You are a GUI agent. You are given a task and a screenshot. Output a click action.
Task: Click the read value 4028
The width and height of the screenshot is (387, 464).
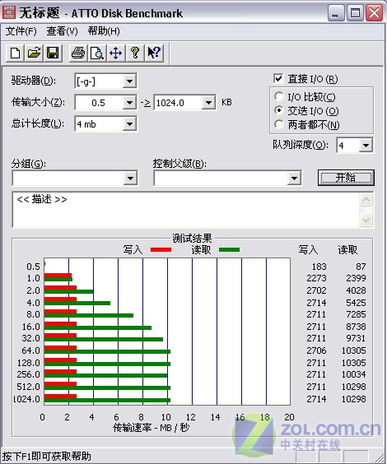point(356,290)
